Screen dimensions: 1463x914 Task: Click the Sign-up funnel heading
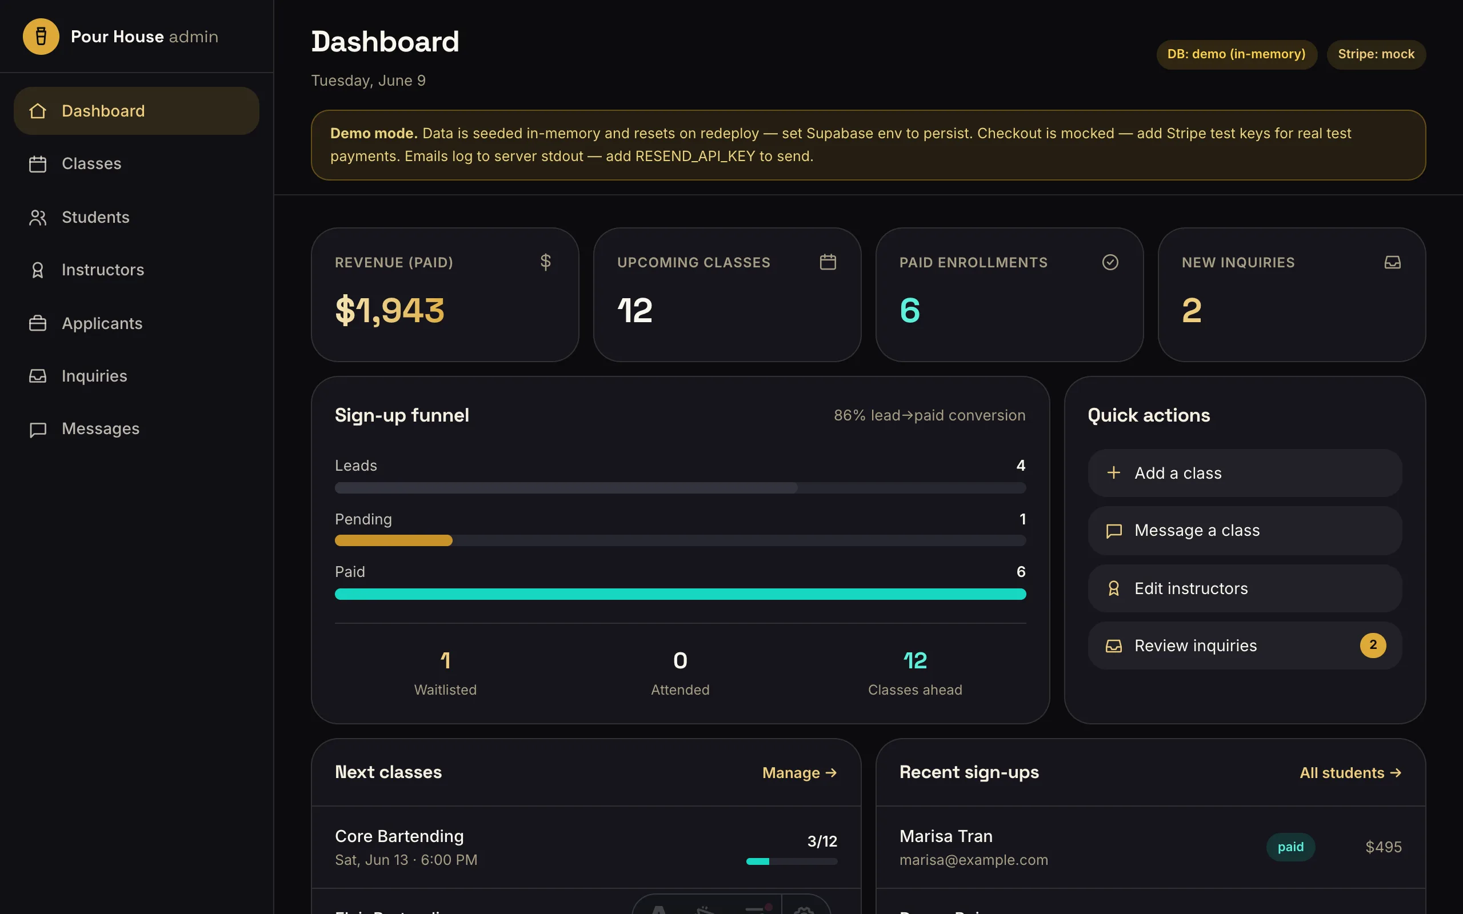coord(402,415)
